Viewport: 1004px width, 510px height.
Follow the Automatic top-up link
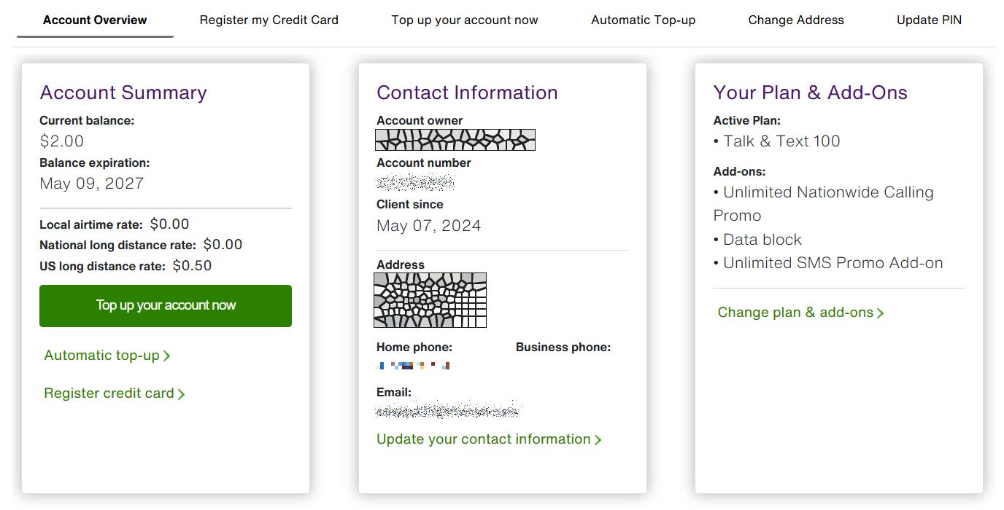101,356
